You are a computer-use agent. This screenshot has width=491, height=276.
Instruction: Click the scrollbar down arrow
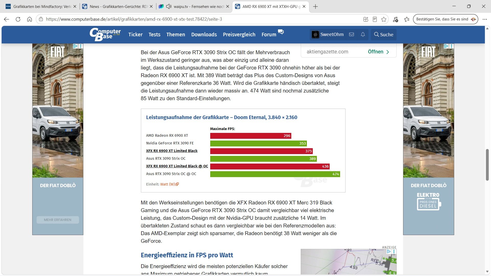click(x=487, y=271)
